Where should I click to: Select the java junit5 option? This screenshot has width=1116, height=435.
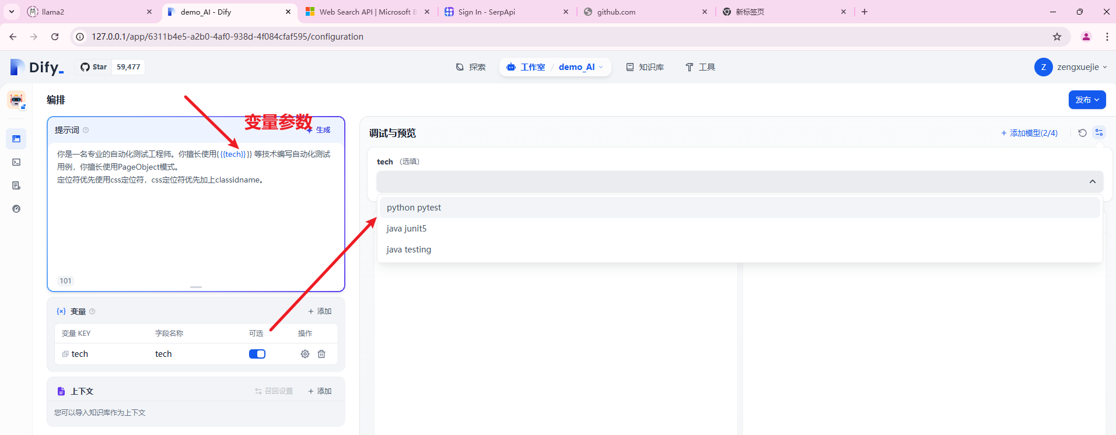(x=740, y=229)
